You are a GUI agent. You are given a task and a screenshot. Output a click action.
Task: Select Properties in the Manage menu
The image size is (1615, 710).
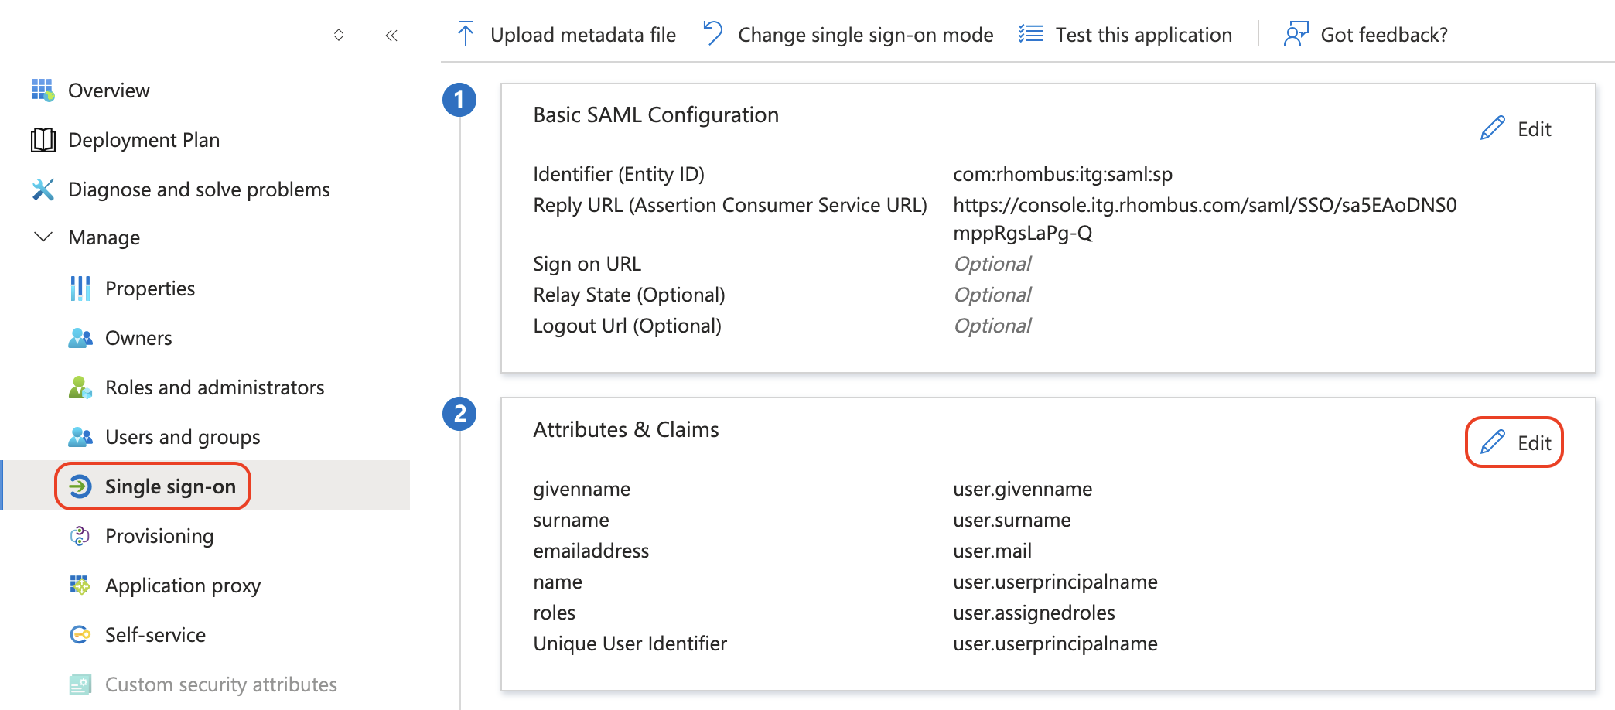[150, 288]
